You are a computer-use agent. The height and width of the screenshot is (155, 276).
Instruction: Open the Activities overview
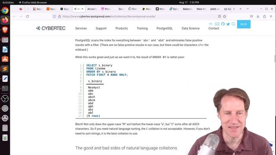click(x=8, y=3)
